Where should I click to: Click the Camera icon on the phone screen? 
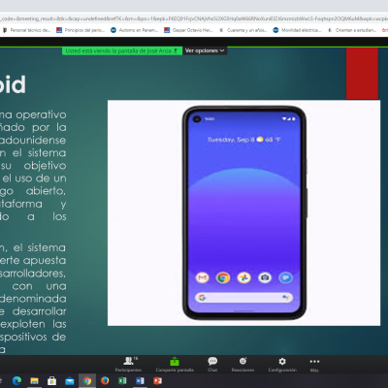point(265,277)
